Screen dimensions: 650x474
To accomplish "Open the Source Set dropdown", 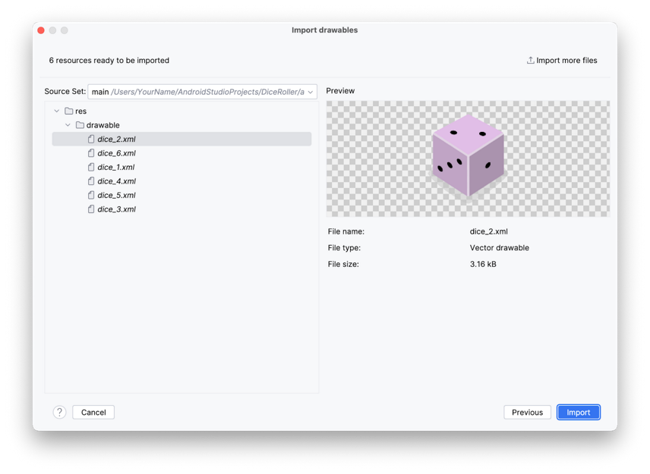I will 202,92.
